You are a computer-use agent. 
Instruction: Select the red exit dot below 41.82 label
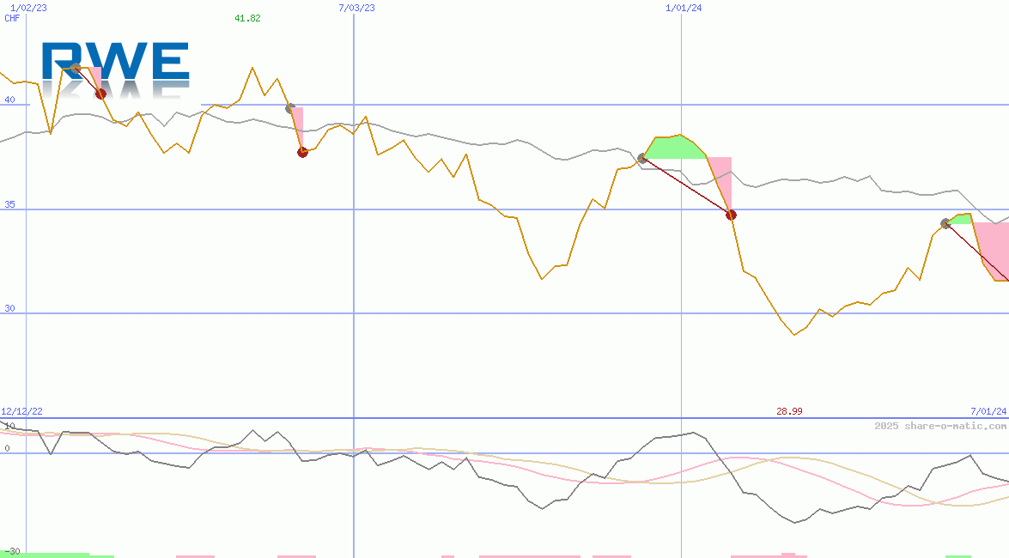tap(301, 152)
